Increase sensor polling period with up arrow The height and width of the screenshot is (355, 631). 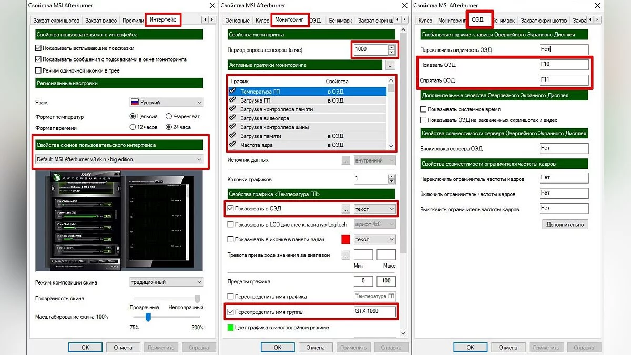391,47
